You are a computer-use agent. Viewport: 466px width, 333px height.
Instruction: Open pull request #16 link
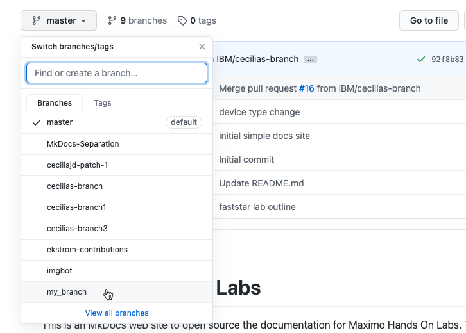(x=306, y=88)
